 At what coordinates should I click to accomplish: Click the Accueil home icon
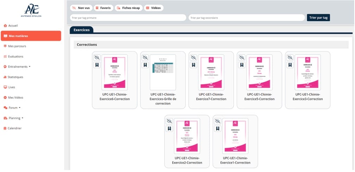[x=5, y=26]
